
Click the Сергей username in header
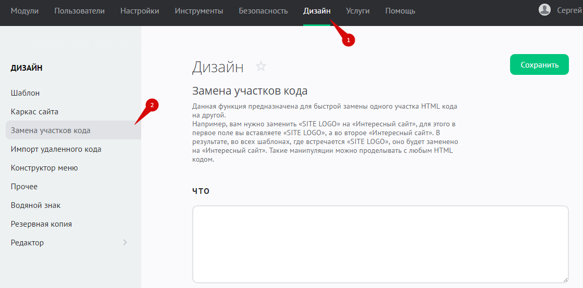tap(569, 11)
